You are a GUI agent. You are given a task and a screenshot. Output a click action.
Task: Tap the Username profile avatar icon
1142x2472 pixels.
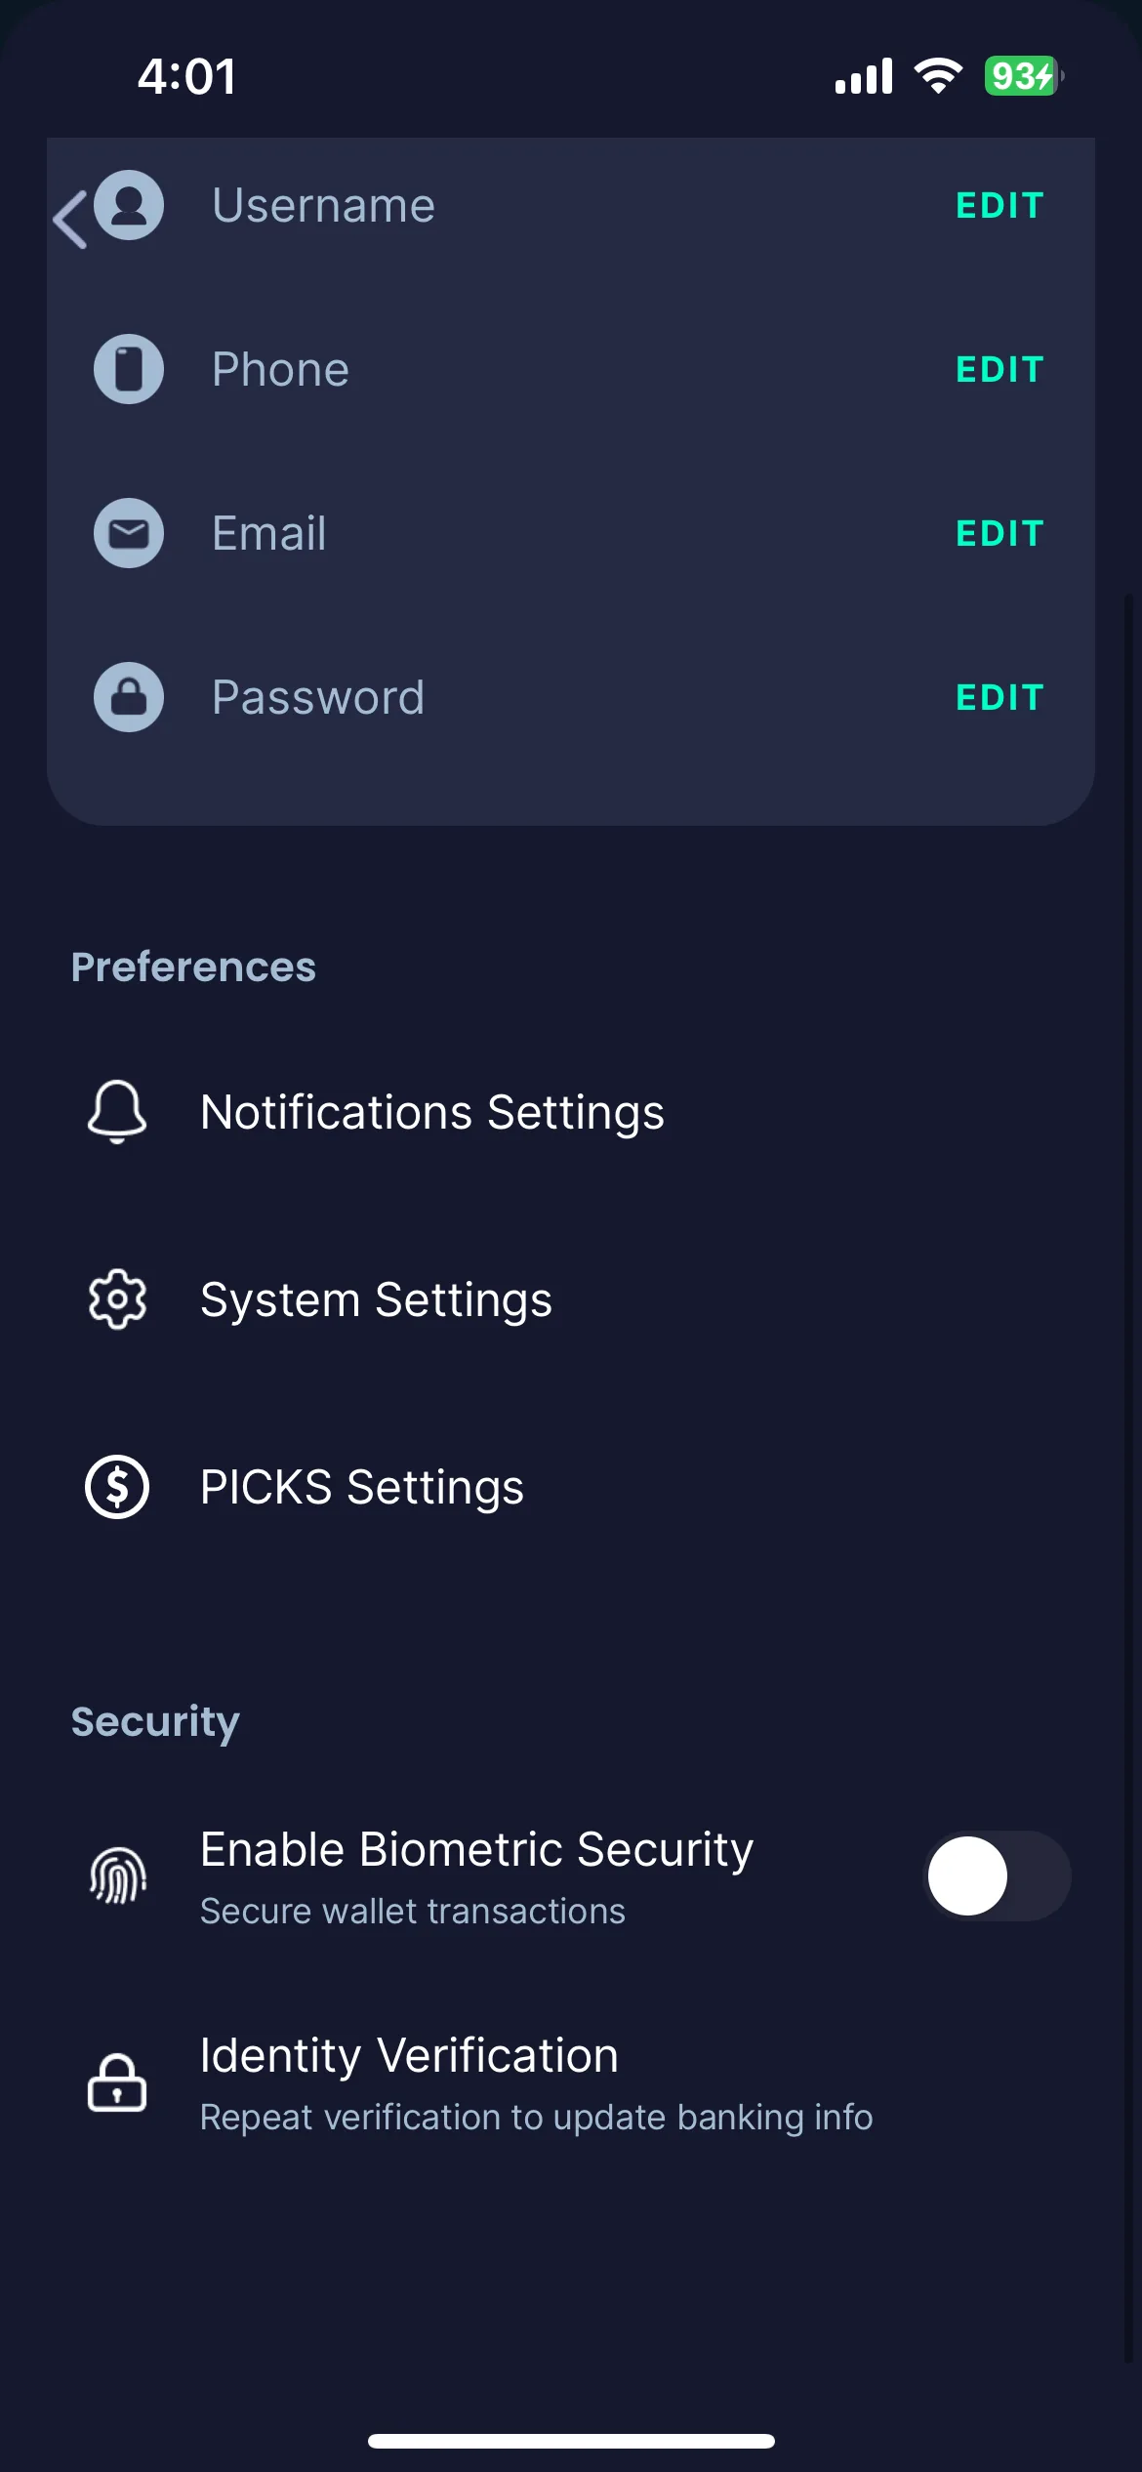coord(129,205)
